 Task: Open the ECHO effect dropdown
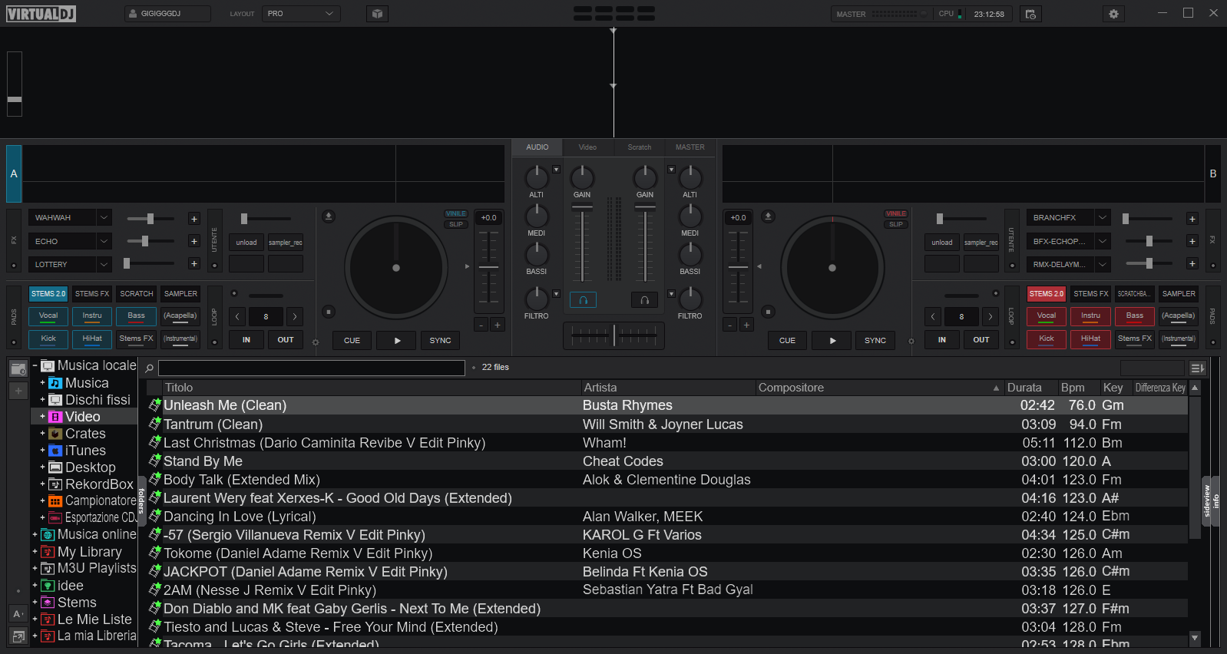click(104, 241)
